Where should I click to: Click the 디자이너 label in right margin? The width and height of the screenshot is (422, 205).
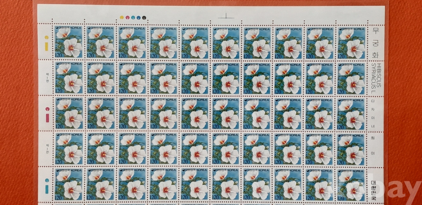click(372, 111)
